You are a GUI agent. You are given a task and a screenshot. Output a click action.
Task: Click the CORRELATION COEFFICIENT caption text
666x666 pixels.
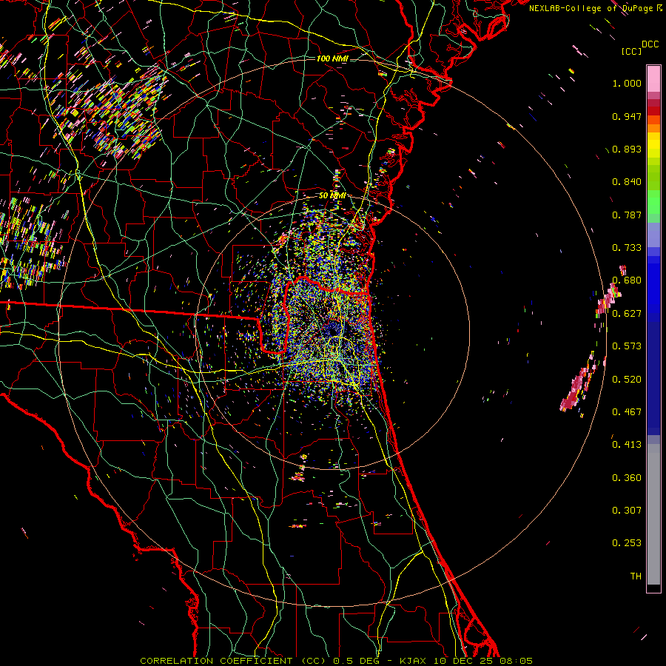(216, 661)
